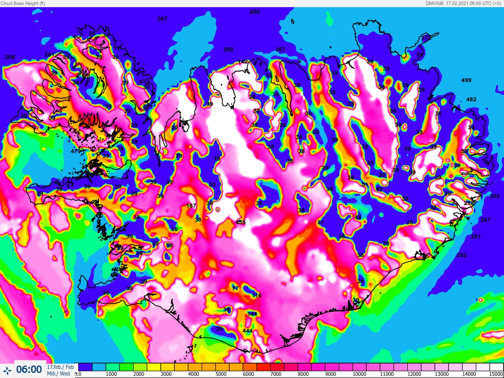Pick the red 7000 ft legend swatch
Image resolution: width=504 pixels, height=378 pixels.
(277, 367)
